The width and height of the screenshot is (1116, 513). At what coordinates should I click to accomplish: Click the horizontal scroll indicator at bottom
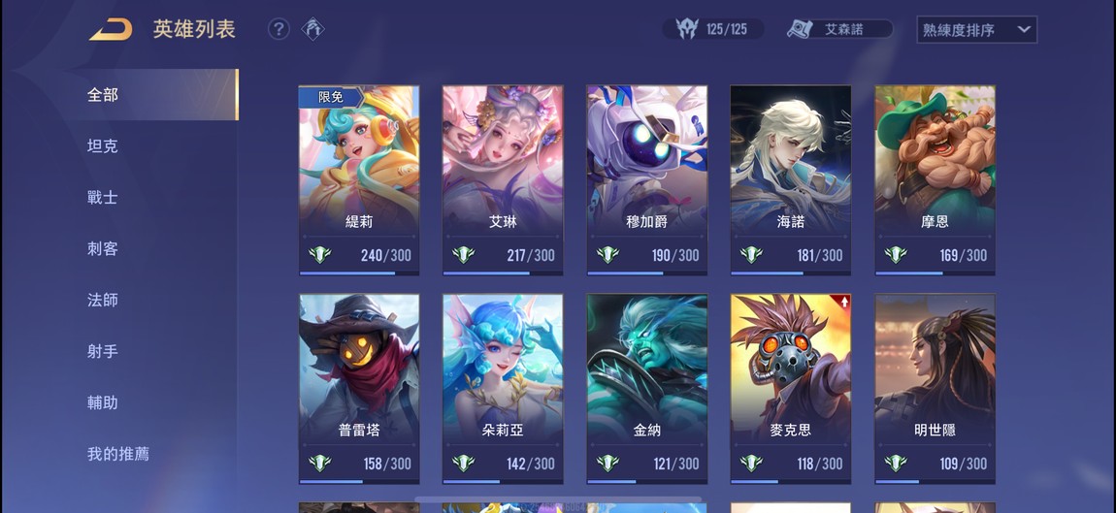[x=558, y=500]
